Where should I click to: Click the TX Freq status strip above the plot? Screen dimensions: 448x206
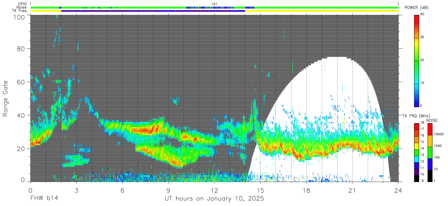click(x=215, y=11)
